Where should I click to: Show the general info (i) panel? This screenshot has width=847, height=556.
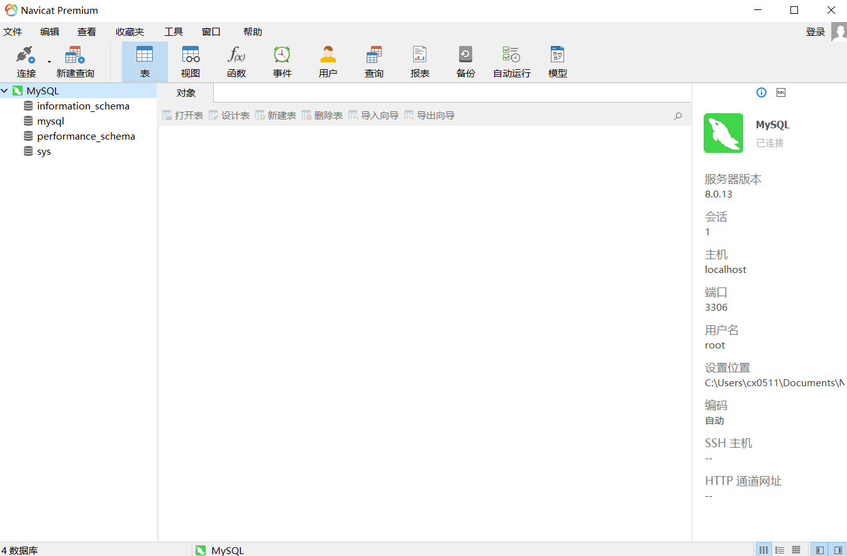pyautogui.click(x=761, y=92)
